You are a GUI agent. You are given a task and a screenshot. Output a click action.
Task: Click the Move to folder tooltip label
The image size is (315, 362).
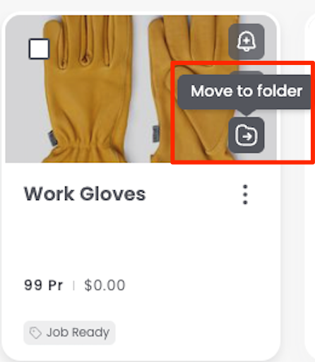246,91
